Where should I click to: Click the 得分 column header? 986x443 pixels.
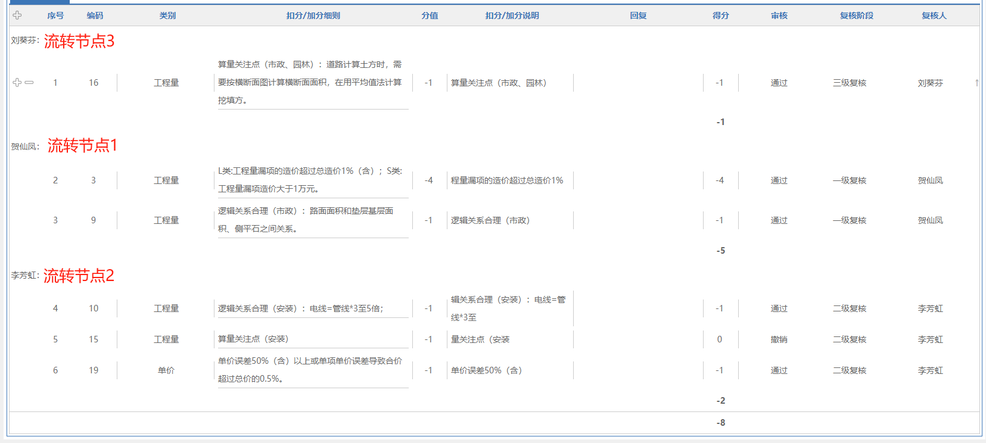coord(721,15)
